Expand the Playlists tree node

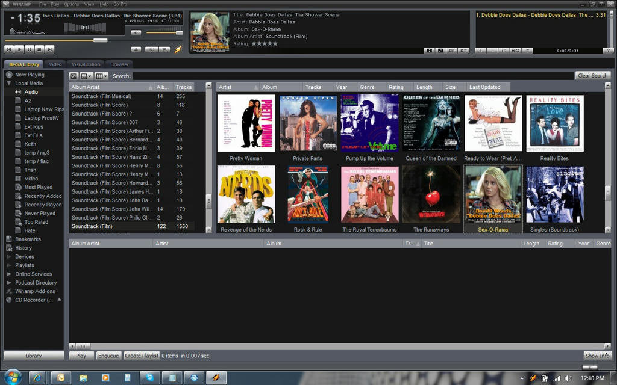[x=8, y=265]
